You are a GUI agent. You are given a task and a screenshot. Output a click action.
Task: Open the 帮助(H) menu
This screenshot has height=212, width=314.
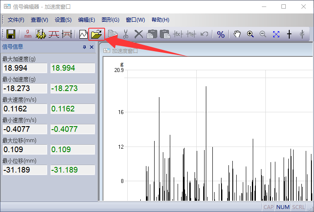coord(160,20)
